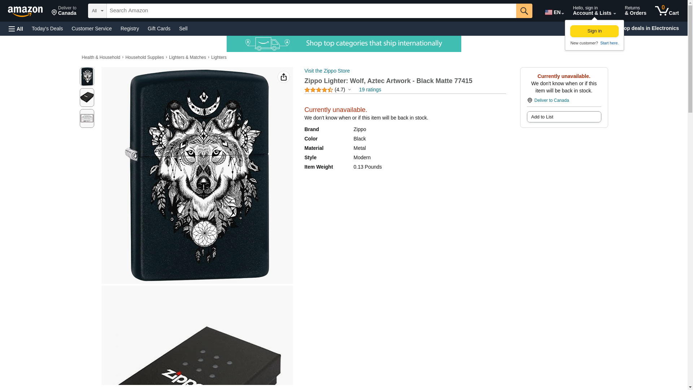Expand the Add to List dropdown

pyautogui.click(x=564, y=117)
